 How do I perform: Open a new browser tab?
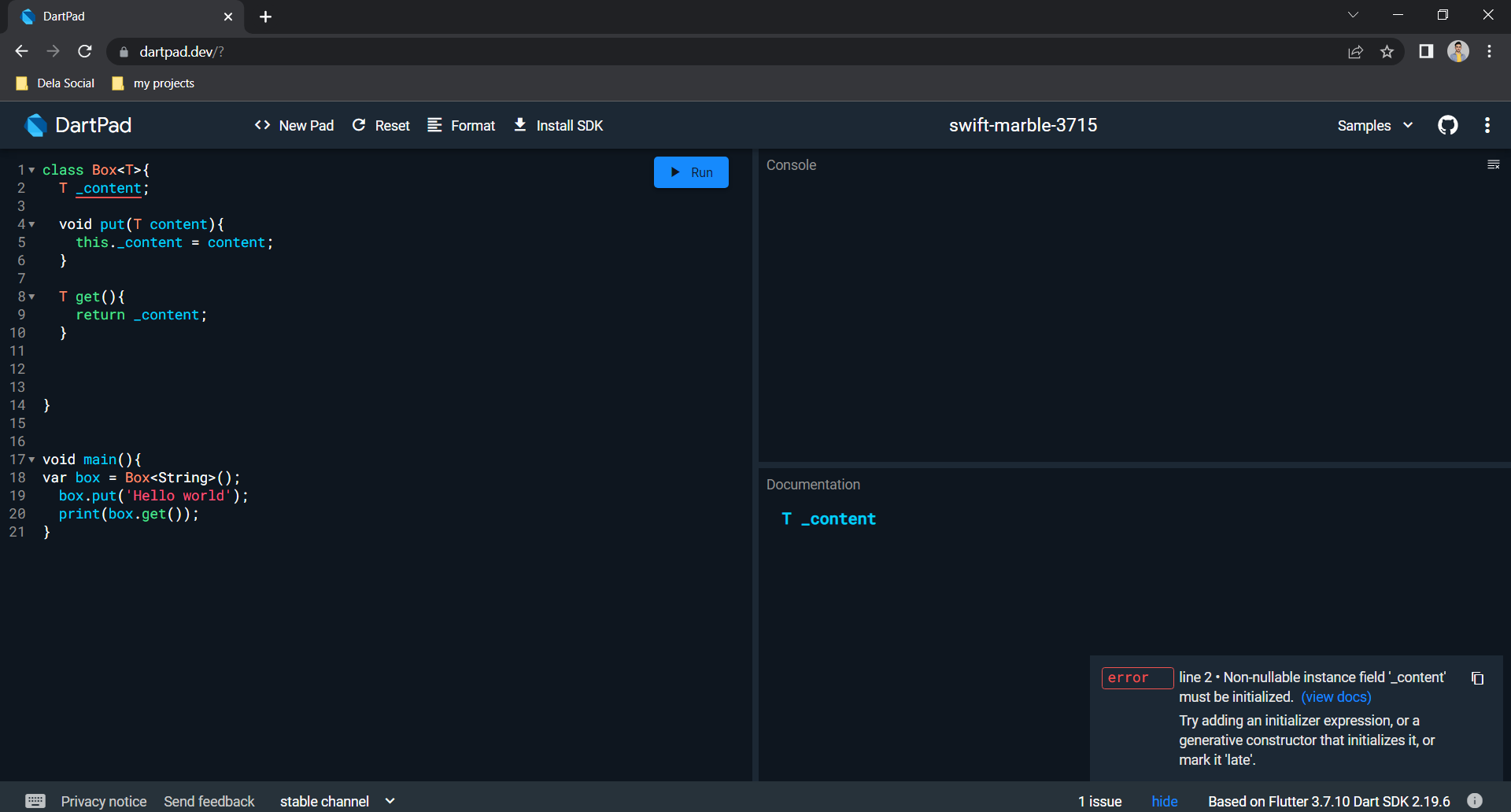[265, 17]
